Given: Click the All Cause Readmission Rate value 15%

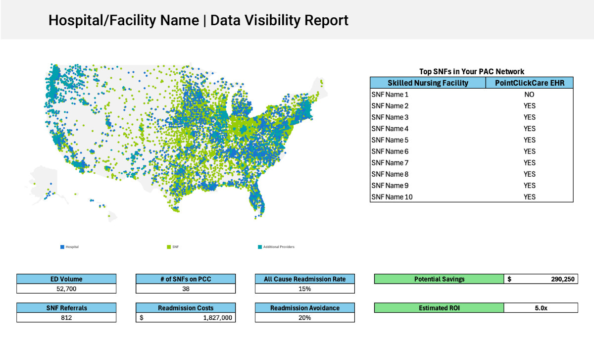Looking at the screenshot, I should (x=305, y=289).
